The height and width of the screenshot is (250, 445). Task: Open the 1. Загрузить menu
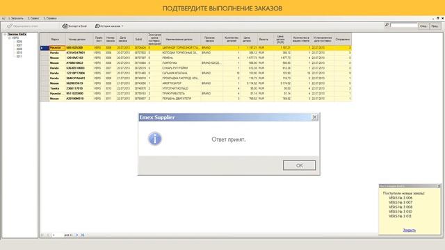[15, 18]
